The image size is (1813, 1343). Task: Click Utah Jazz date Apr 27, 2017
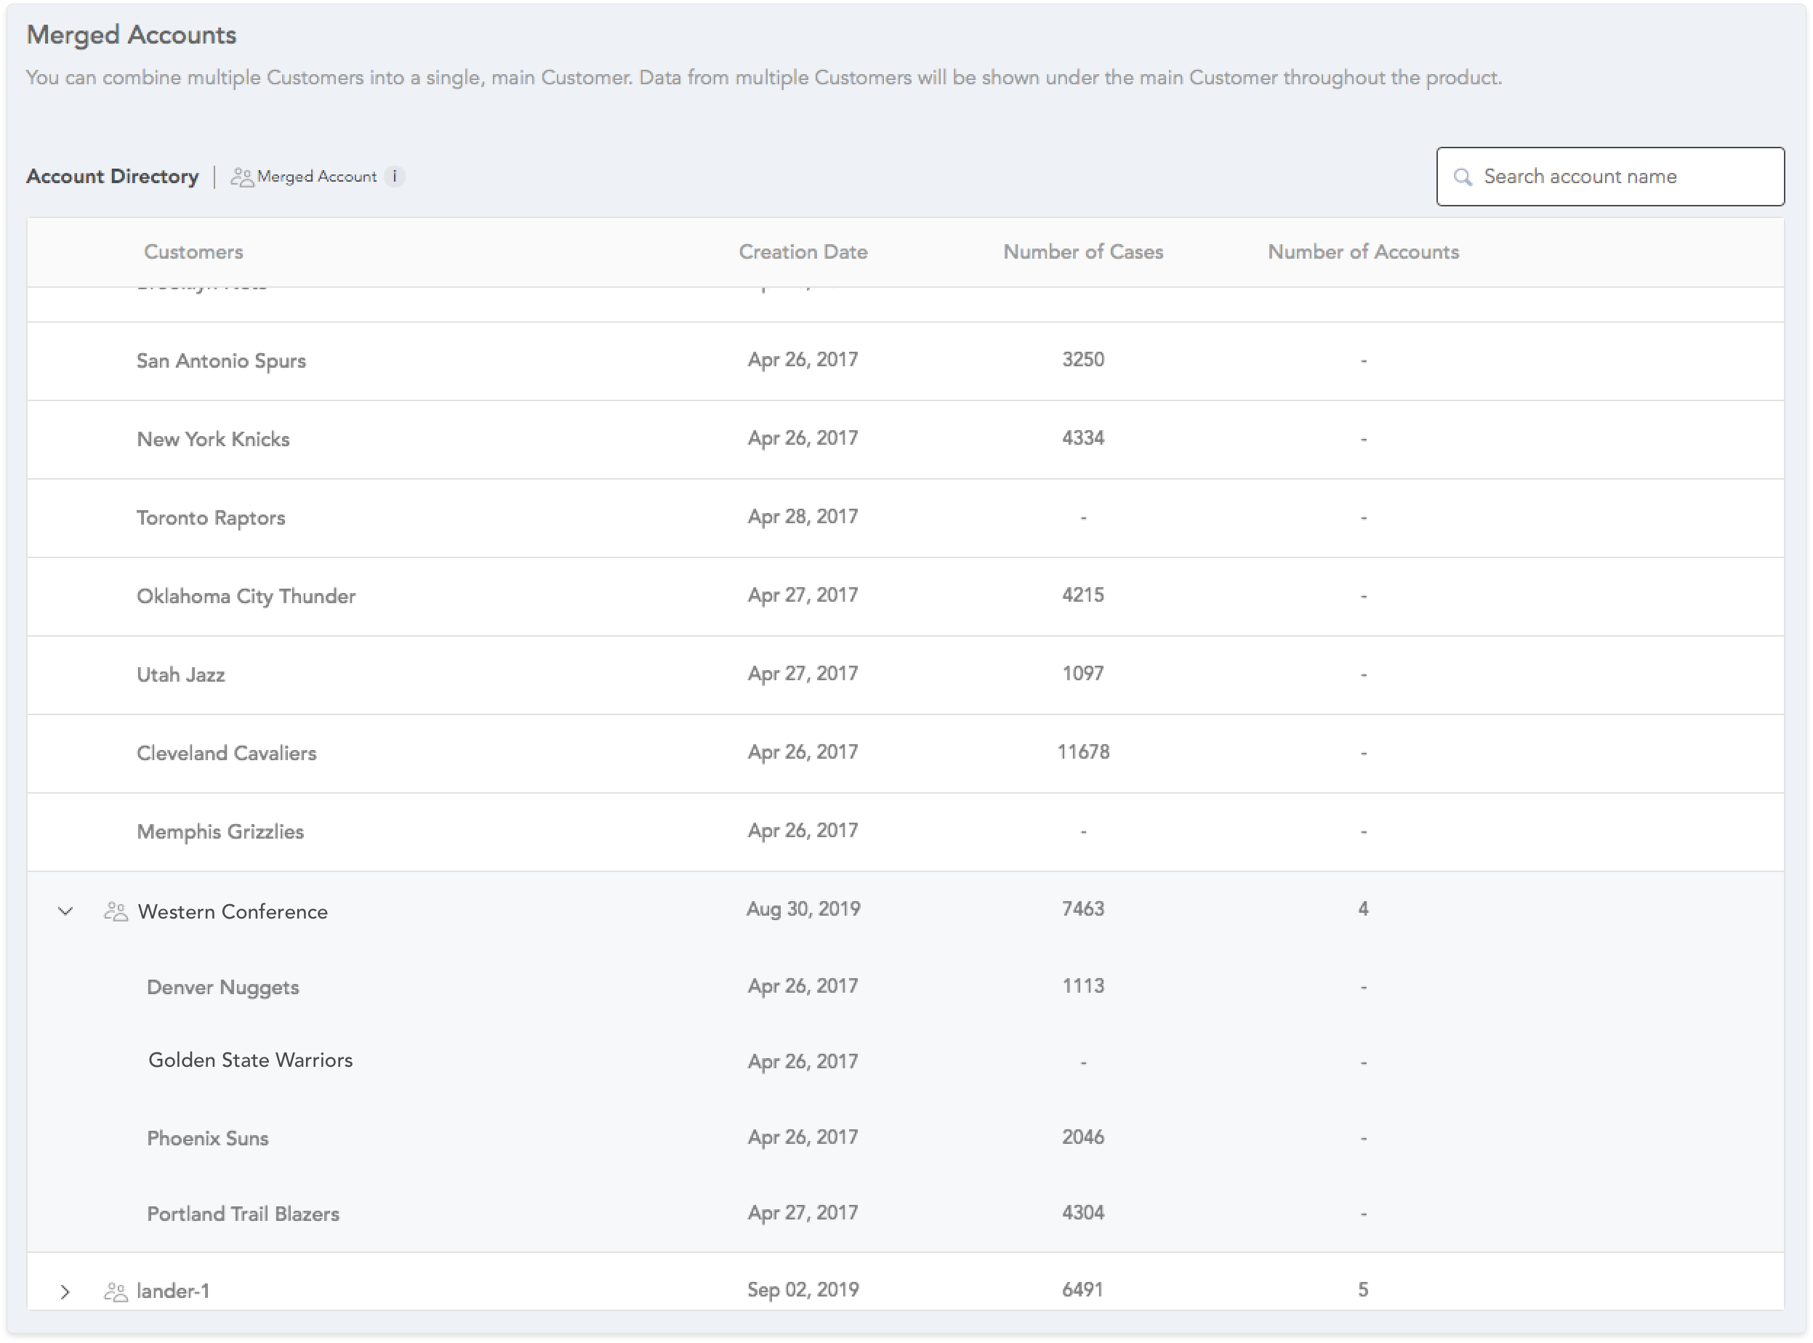click(x=803, y=674)
